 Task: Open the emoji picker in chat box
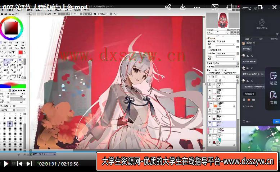(244, 100)
